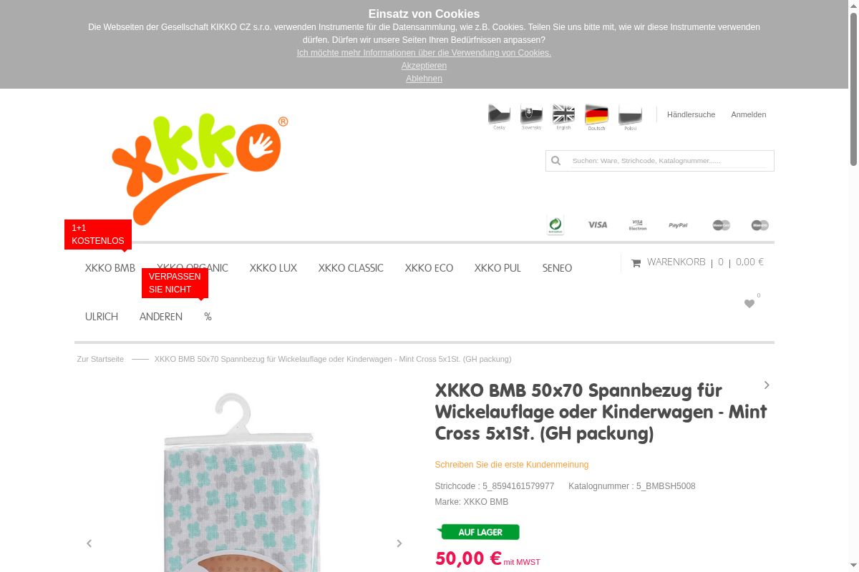Image resolution: width=859 pixels, height=572 pixels.
Task: Pick the Polski flag icon
Action: tap(630, 116)
